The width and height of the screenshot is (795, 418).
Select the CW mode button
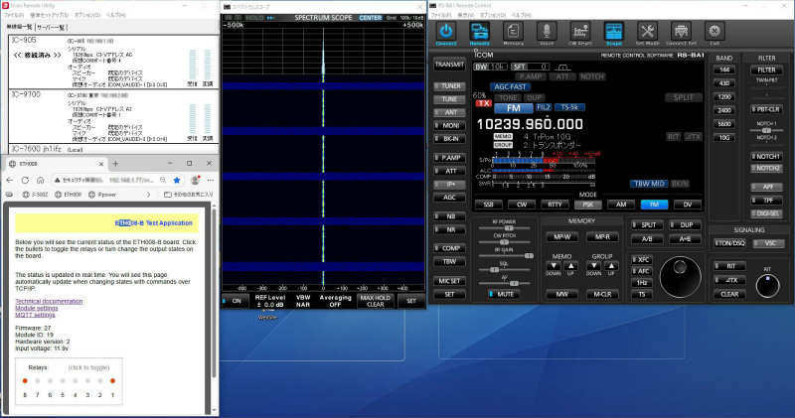click(524, 204)
